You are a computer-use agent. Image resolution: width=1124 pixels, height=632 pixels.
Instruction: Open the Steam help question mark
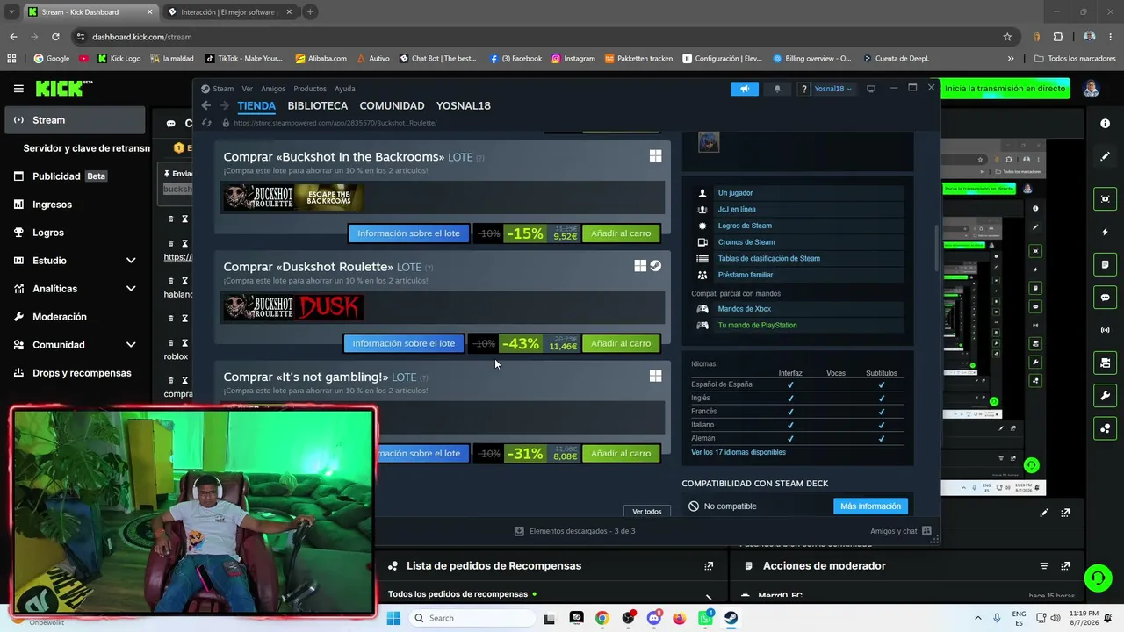(804, 89)
